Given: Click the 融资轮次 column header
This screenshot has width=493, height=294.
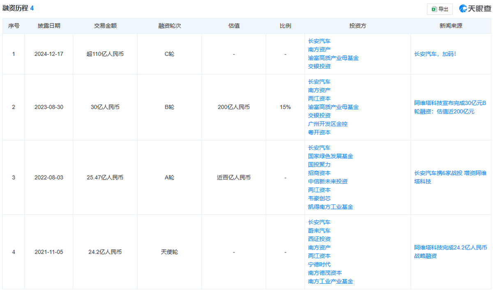Looking at the screenshot, I should tap(169, 25).
